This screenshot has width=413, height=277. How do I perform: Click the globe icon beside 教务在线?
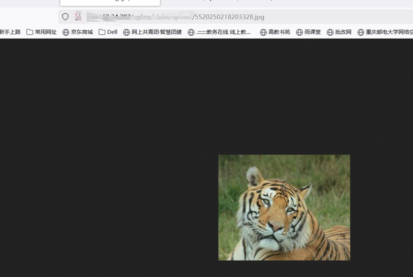pyautogui.click(x=191, y=32)
